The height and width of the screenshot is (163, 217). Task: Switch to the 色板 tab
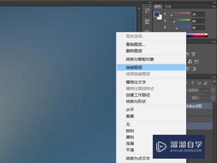click(168, 7)
